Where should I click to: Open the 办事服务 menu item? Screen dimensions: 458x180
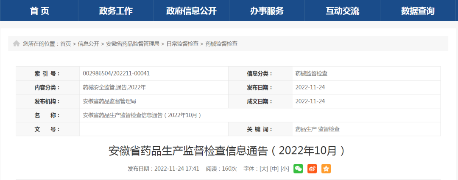click(x=267, y=11)
